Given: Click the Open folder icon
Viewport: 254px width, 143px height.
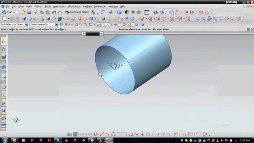Looking at the screenshot, I should (23, 12).
